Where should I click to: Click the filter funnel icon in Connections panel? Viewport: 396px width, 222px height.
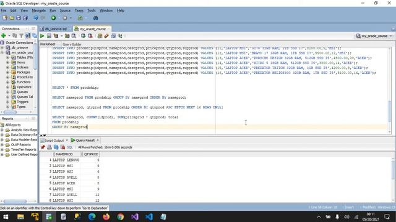coord(21,36)
